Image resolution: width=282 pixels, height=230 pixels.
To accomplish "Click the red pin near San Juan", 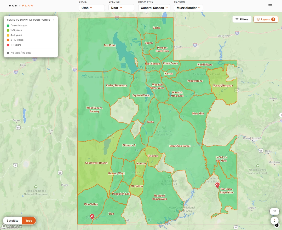I will 217,185.
